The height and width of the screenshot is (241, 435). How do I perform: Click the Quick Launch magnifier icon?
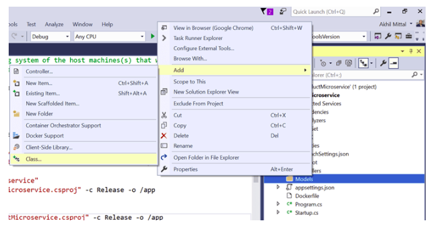coord(376,11)
